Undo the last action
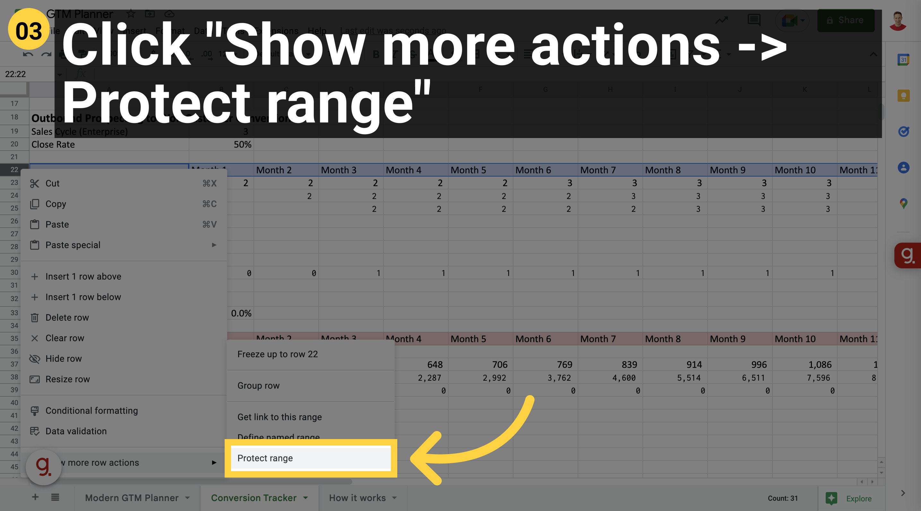 click(28, 54)
